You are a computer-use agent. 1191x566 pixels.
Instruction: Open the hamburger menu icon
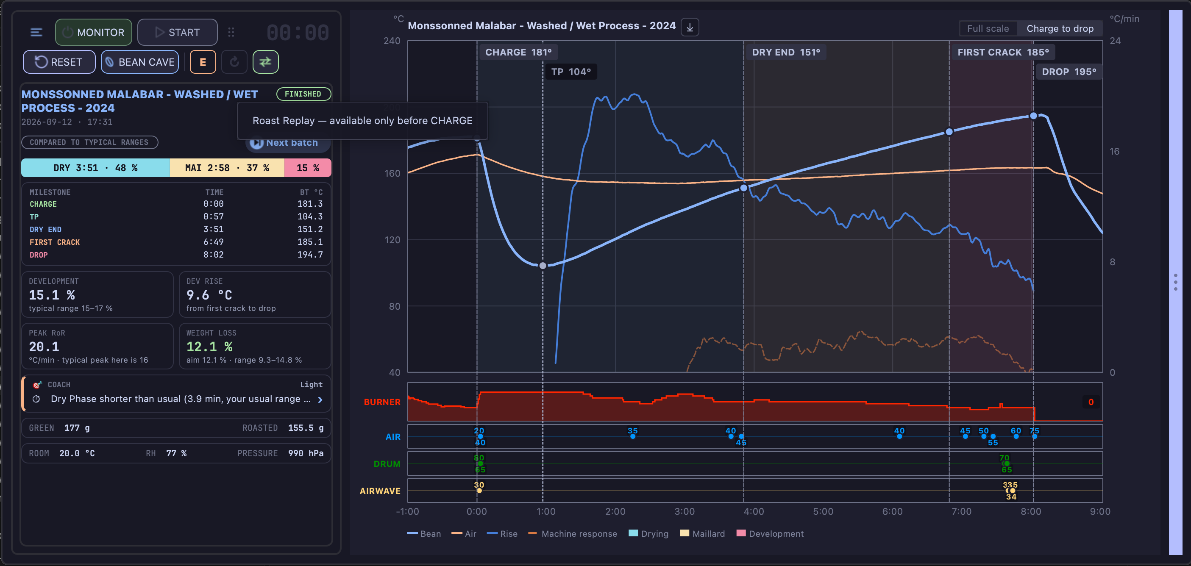[x=36, y=32]
